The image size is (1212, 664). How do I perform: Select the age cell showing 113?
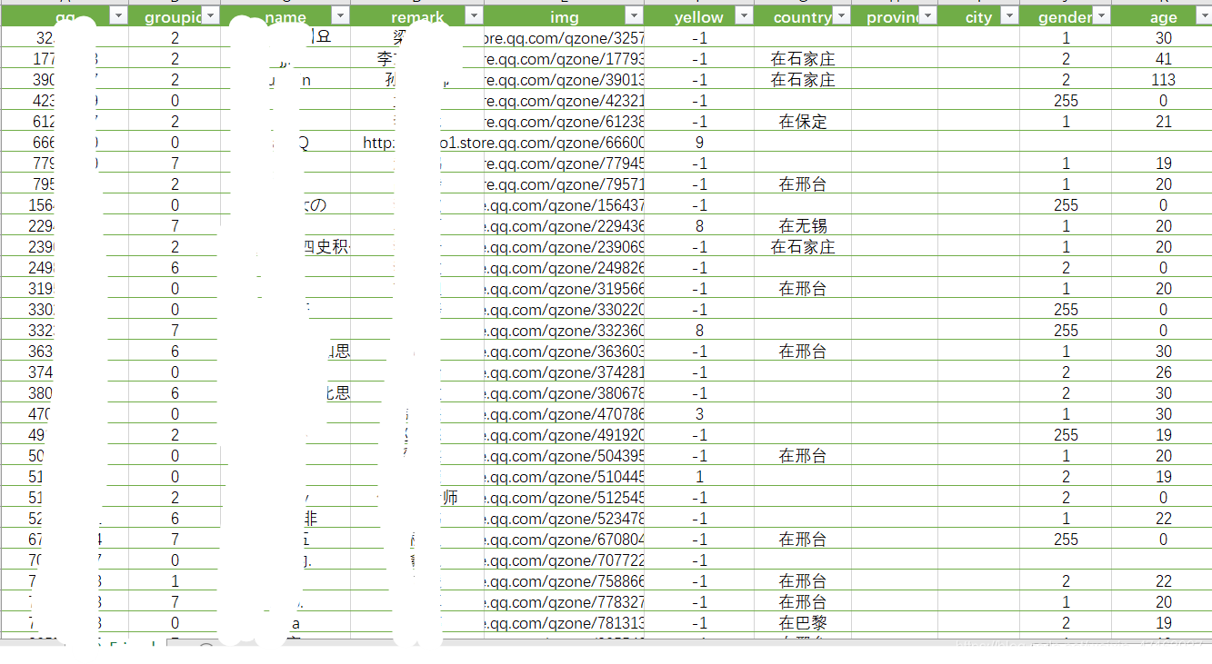(1162, 80)
